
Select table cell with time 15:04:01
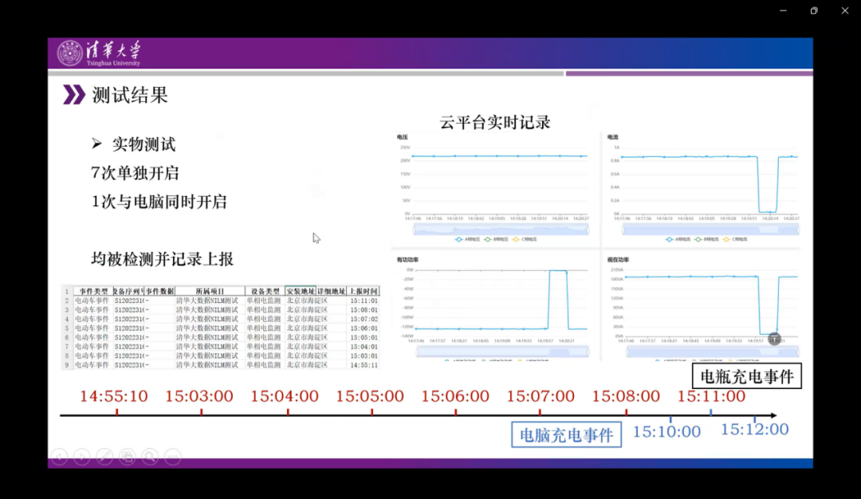point(364,347)
